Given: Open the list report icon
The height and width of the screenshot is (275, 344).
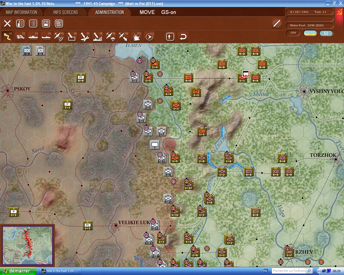Looking at the screenshot, I should [33, 24].
